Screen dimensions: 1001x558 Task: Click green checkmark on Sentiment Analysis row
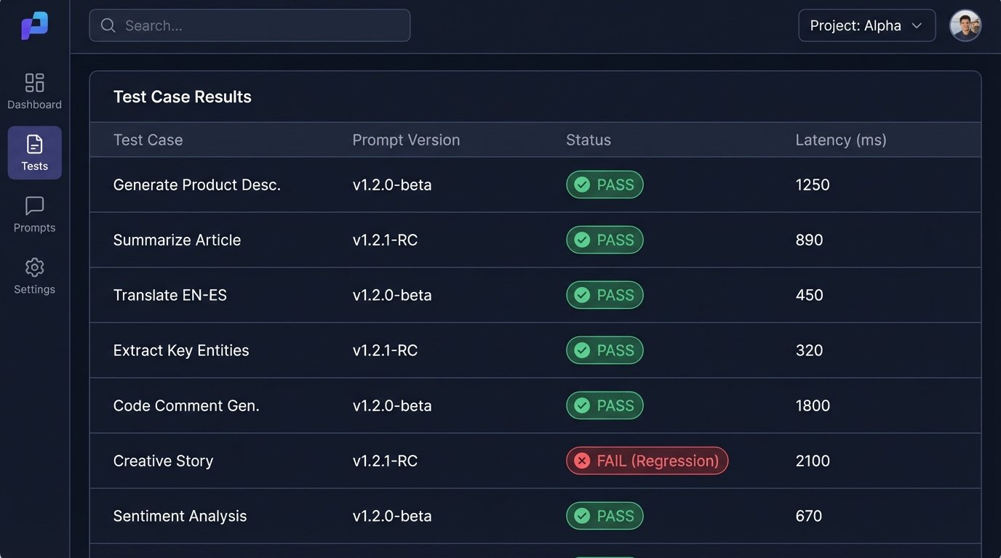click(x=582, y=516)
